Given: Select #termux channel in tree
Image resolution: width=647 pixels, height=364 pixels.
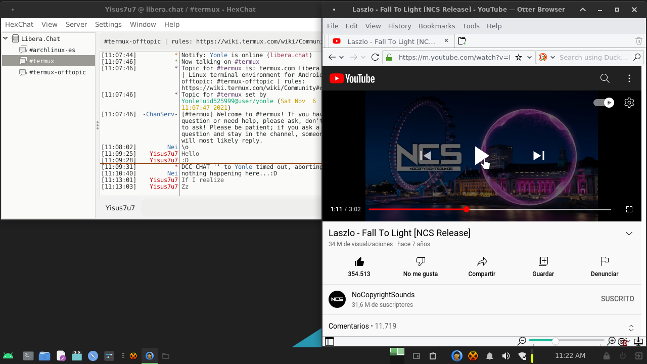Looking at the screenshot, I should [49, 61].
